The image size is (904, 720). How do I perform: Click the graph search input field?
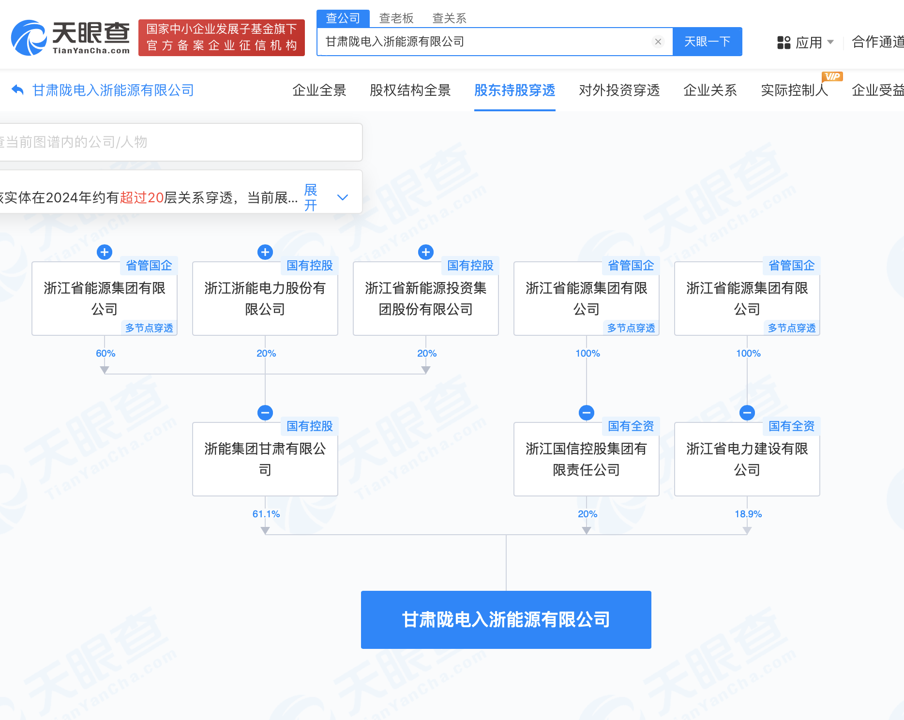(x=179, y=142)
